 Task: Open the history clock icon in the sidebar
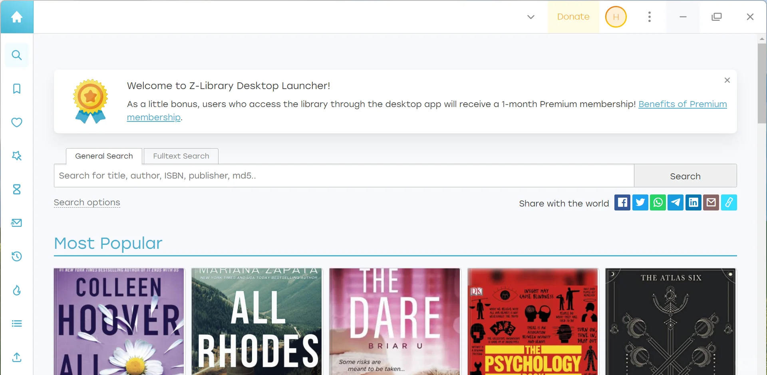pyautogui.click(x=17, y=256)
